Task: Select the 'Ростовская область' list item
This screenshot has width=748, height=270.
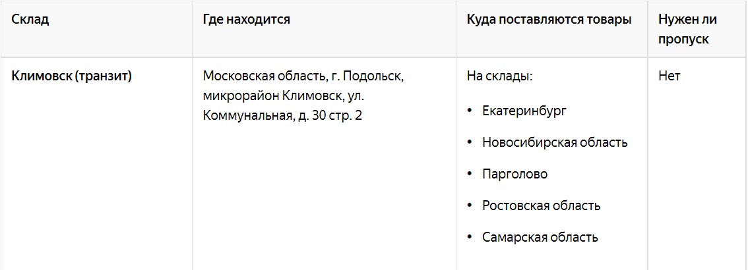Action: coord(542,205)
